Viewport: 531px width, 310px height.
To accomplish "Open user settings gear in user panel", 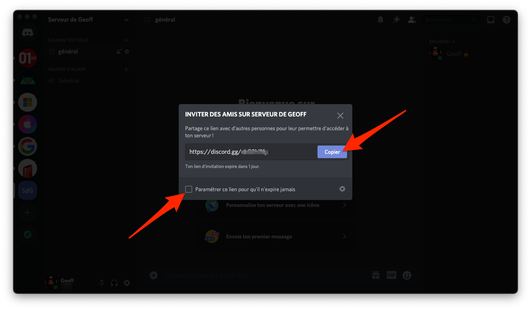I will tap(127, 282).
